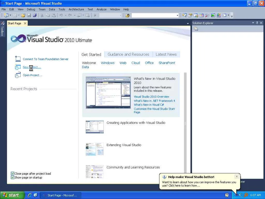Click the Creating Applications with Visual Studio thumbnail
265x199 pixels.
tap(95, 127)
